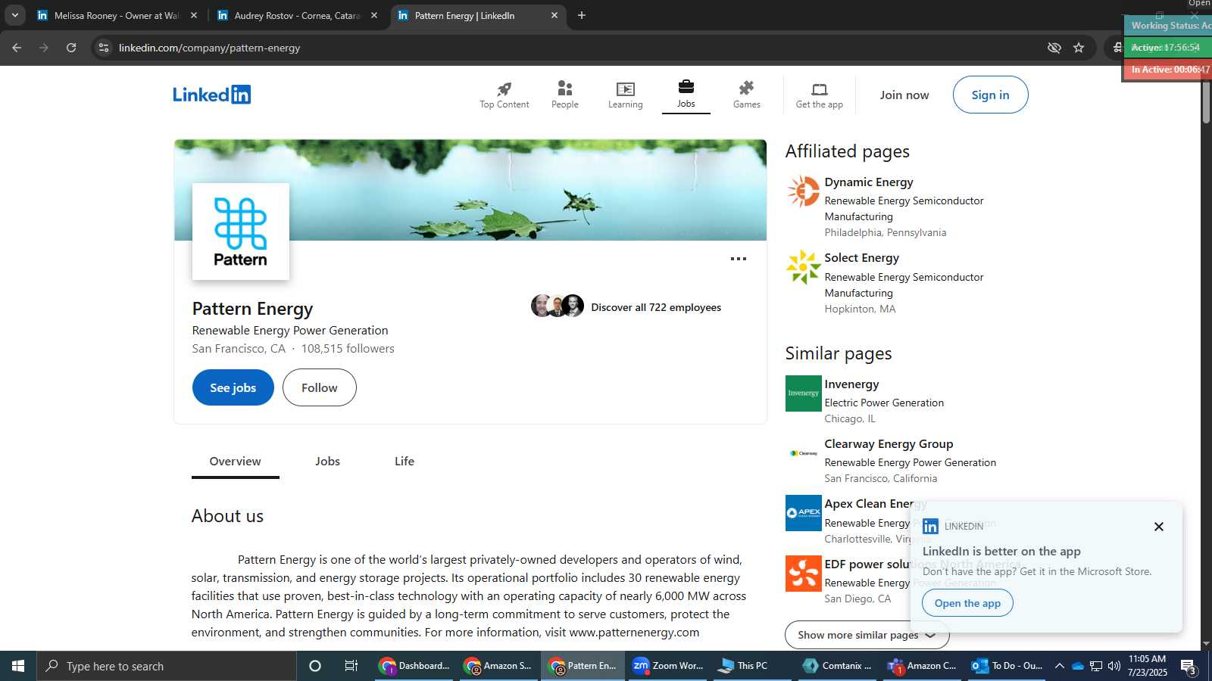Open the volume control
The image size is (1212, 681).
coord(1114,666)
